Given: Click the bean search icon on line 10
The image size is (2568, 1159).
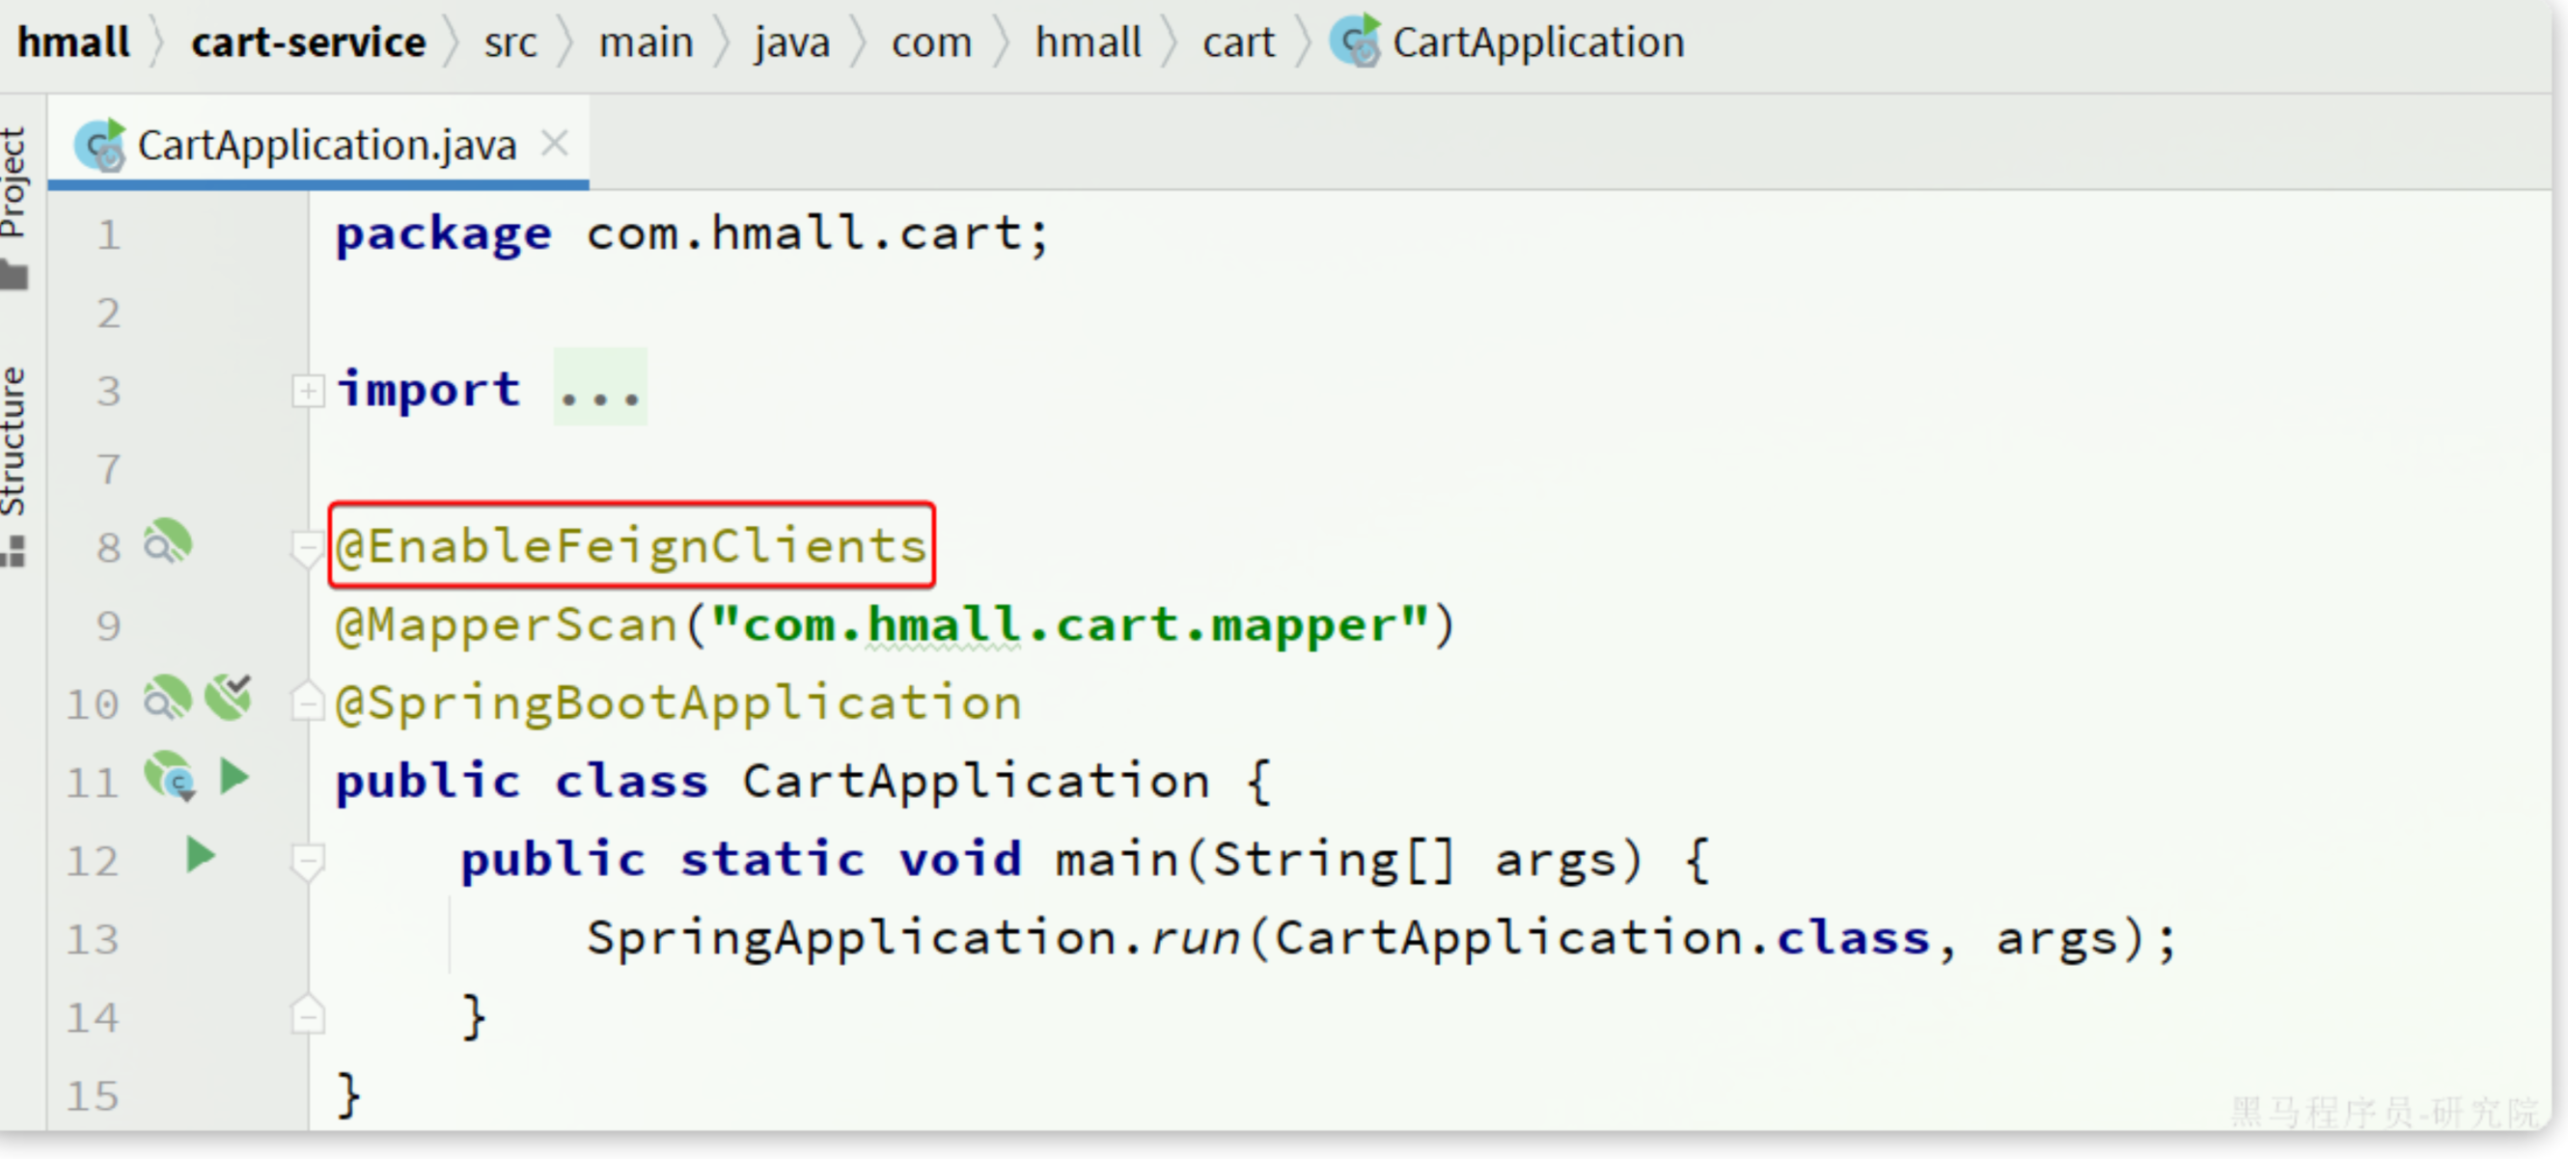Looking at the screenshot, I should (x=167, y=699).
